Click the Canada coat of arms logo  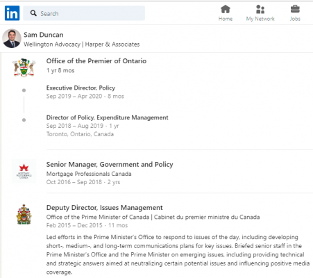(x=24, y=214)
